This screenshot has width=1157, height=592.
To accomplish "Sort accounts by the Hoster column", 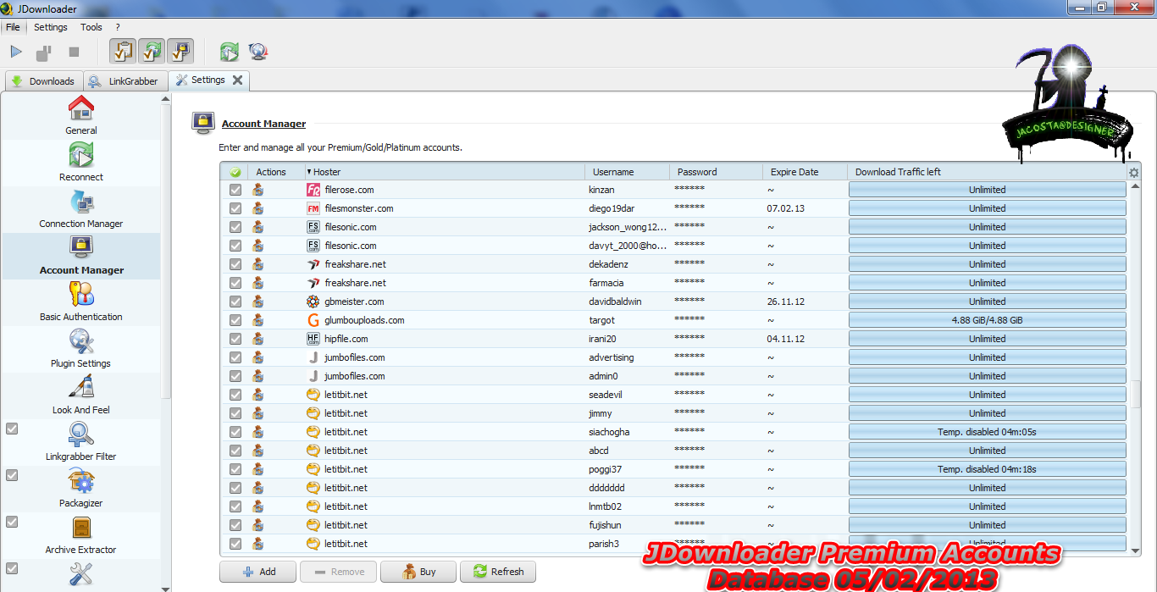I will pyautogui.click(x=327, y=172).
